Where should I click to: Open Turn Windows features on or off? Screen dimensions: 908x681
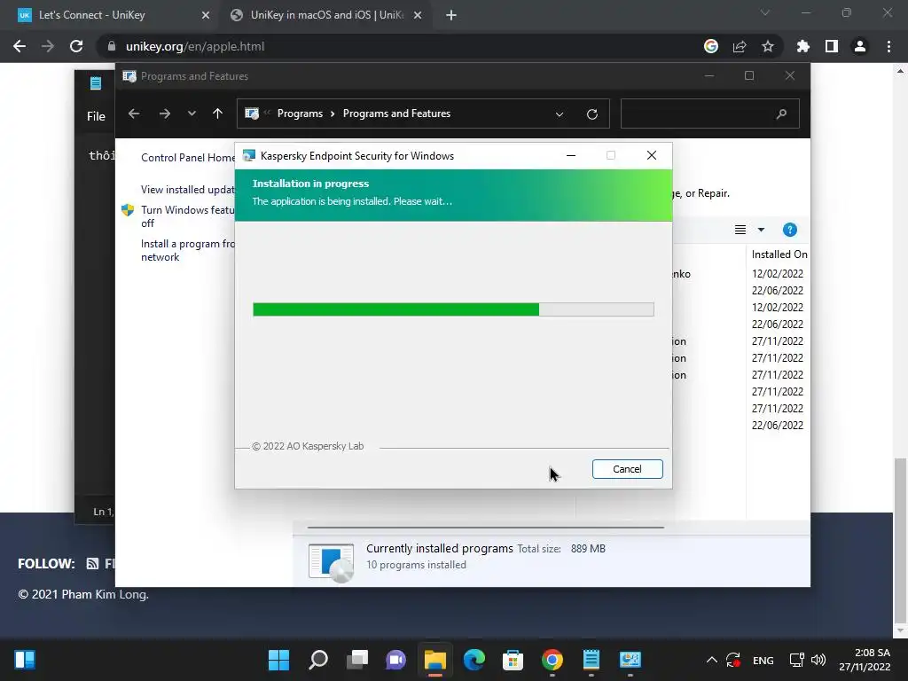point(188,216)
